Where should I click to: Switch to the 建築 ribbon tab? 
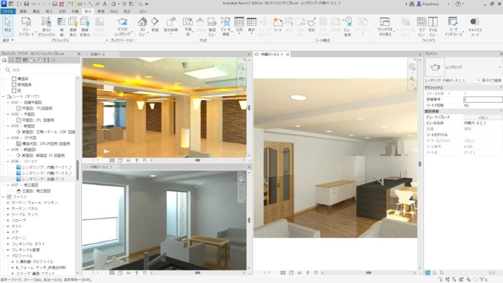pos(23,10)
